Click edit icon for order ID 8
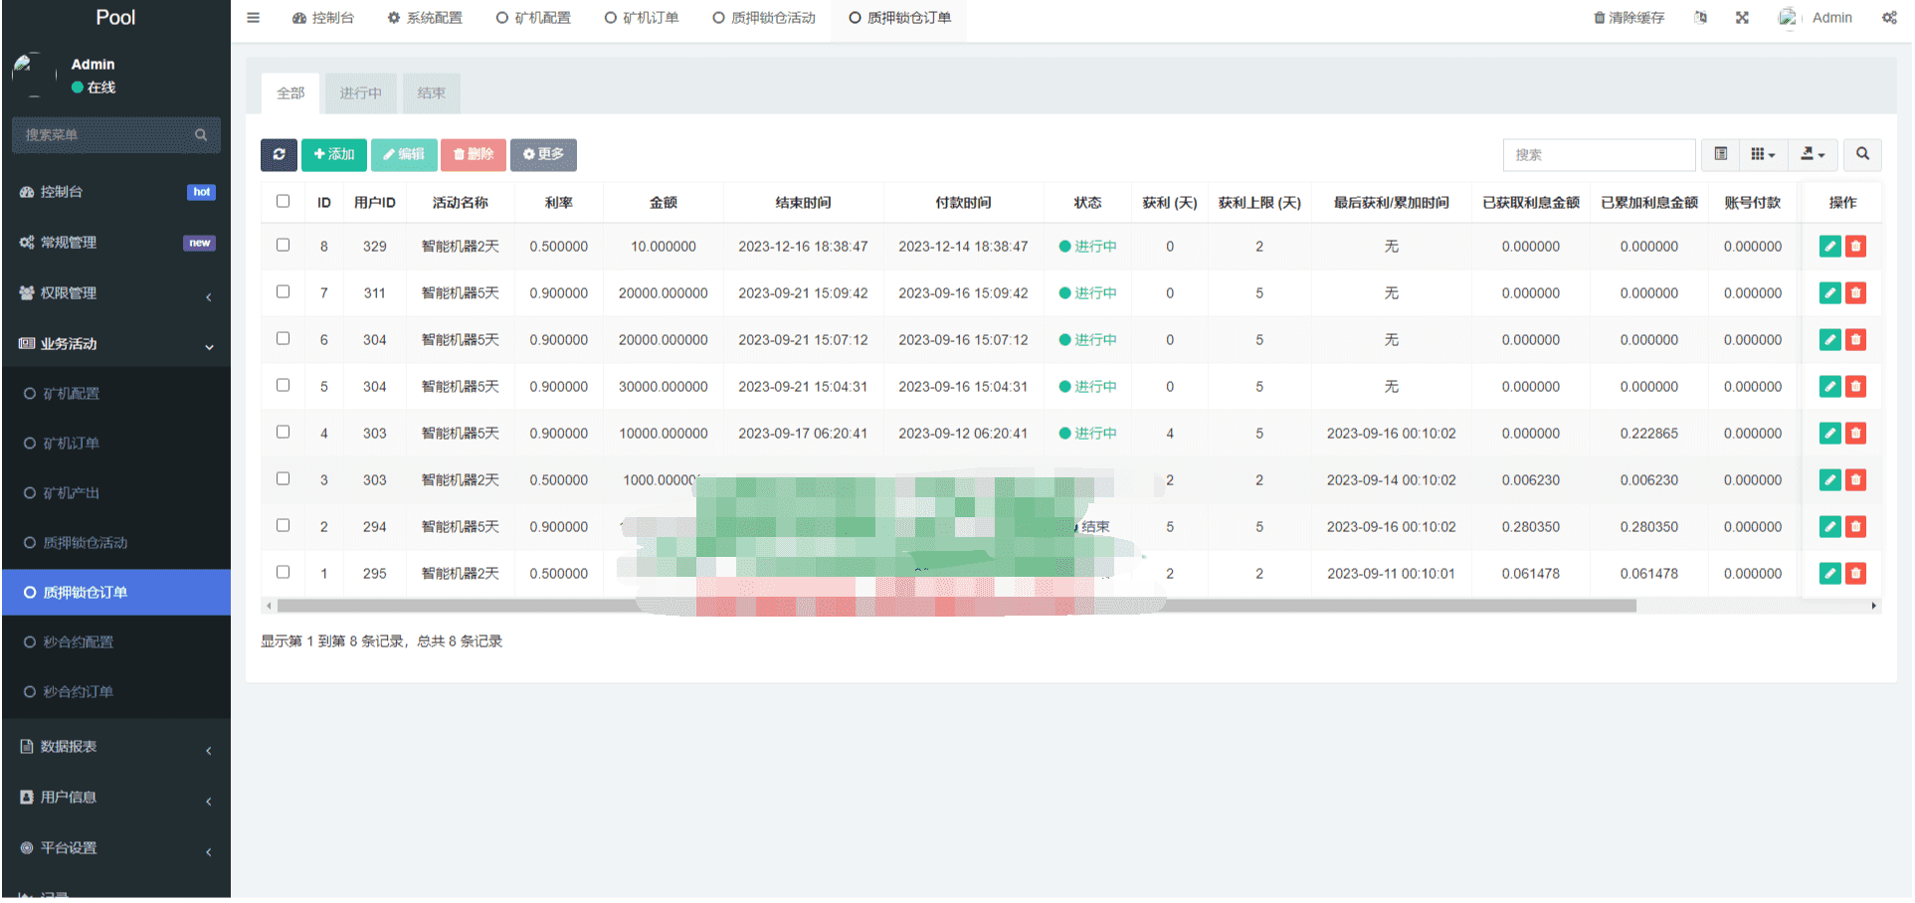 1829,247
